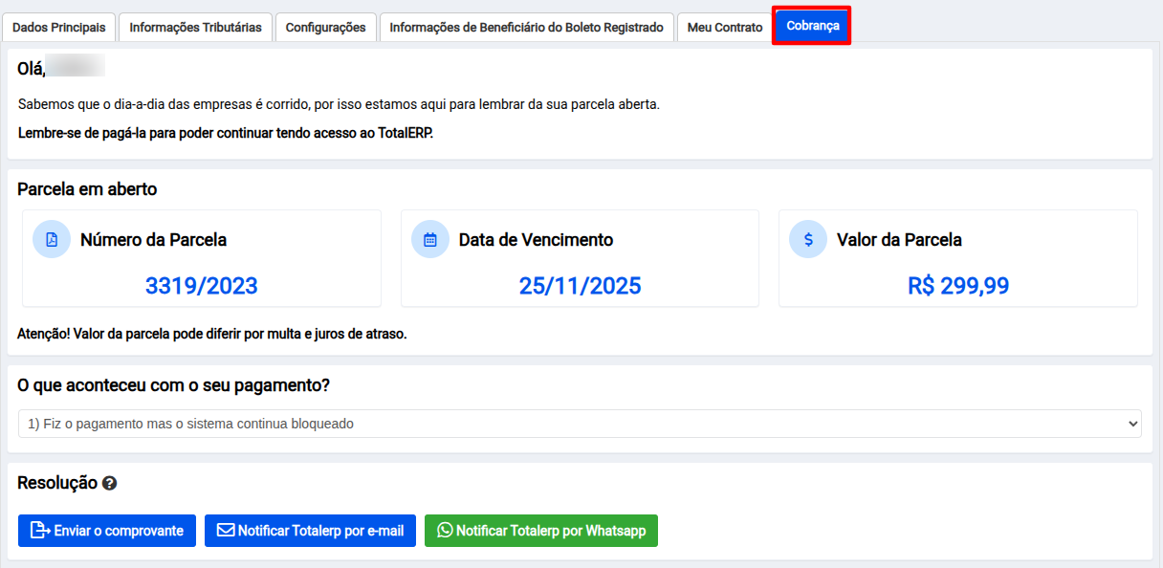This screenshot has width=1163, height=568.
Task: View the Meu Contrato tab
Action: tap(725, 28)
